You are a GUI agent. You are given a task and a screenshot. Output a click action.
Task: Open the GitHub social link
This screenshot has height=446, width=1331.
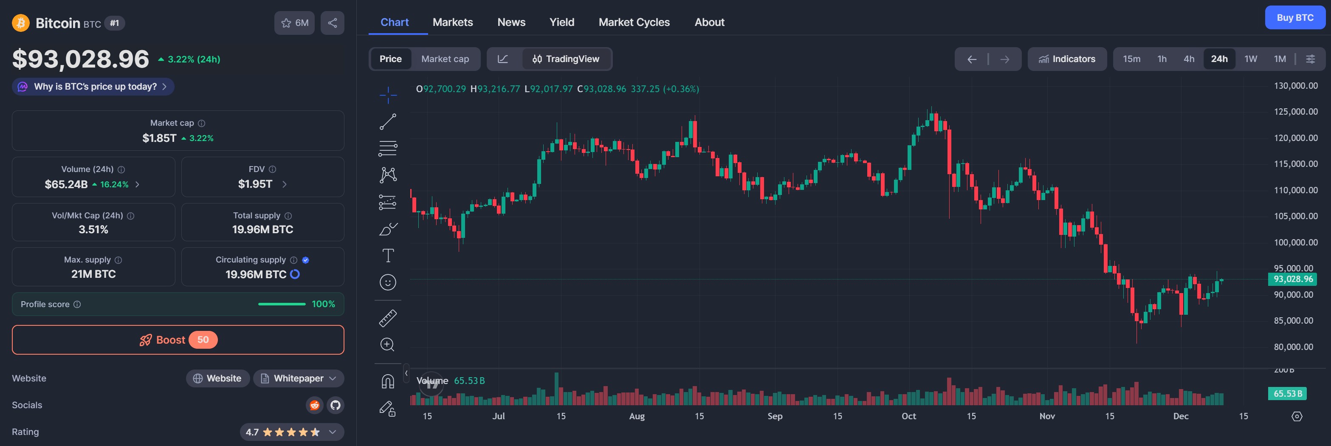pyautogui.click(x=336, y=405)
